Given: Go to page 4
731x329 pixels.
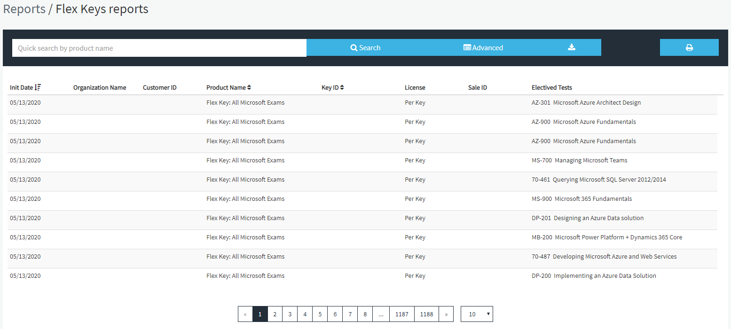Looking at the screenshot, I should click(x=305, y=314).
